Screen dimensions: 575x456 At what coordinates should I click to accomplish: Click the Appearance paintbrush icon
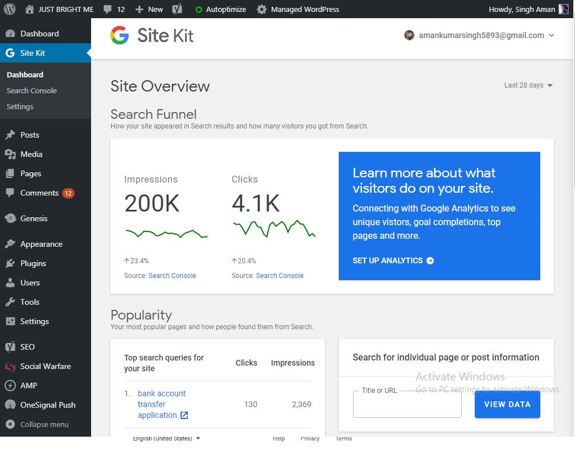tap(10, 244)
